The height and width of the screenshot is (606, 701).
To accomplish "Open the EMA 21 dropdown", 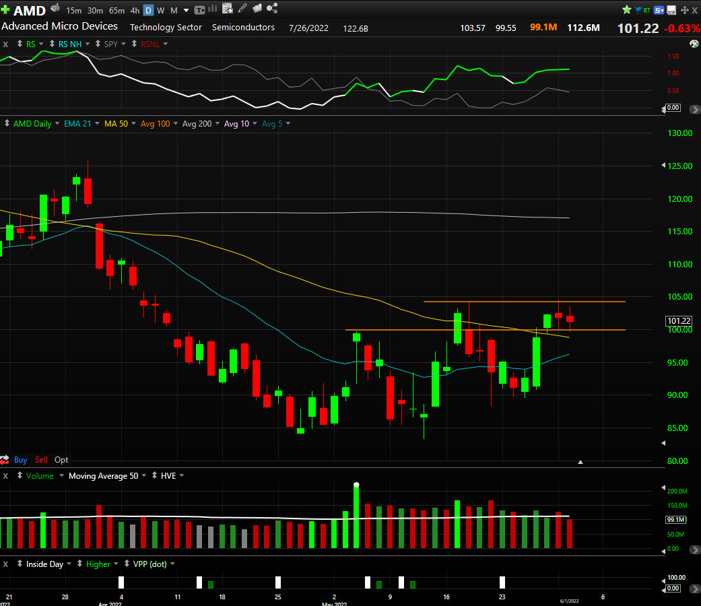I will 97,123.
